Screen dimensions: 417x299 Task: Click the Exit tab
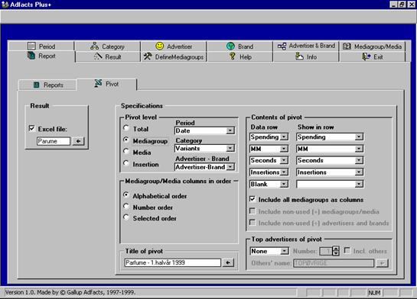tap(373, 56)
